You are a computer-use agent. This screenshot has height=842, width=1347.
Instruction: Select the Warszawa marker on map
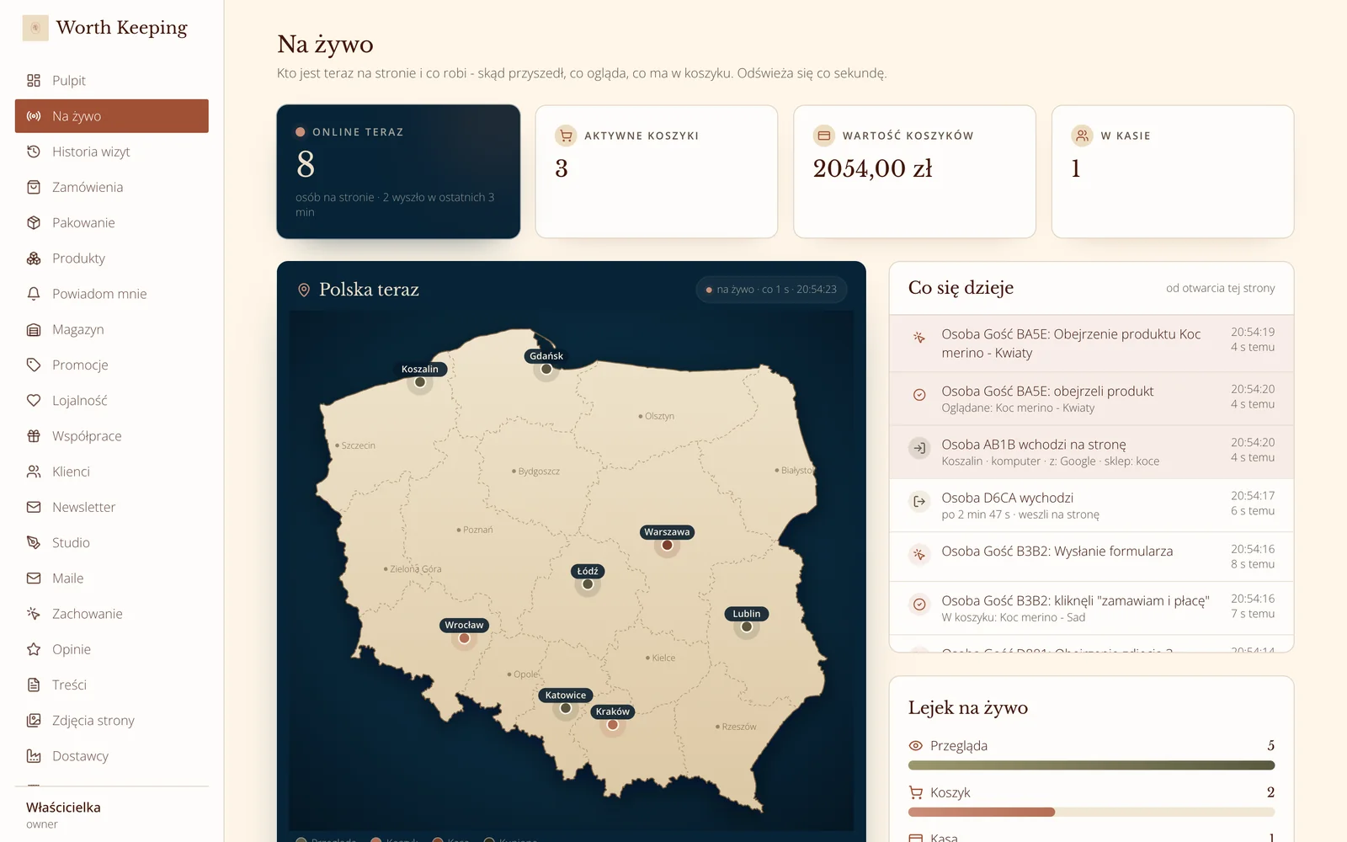tap(667, 545)
